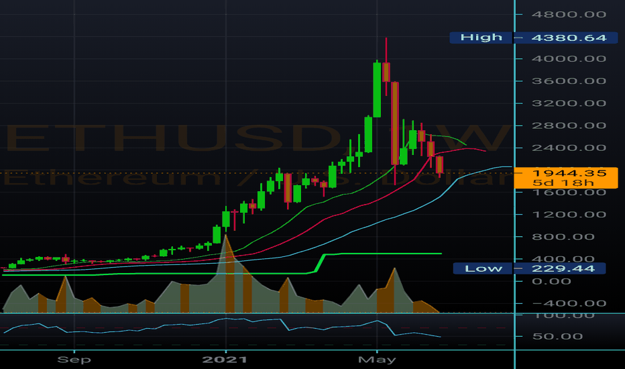
Task: Click the 0.00 price axis value
Action: [552, 282]
